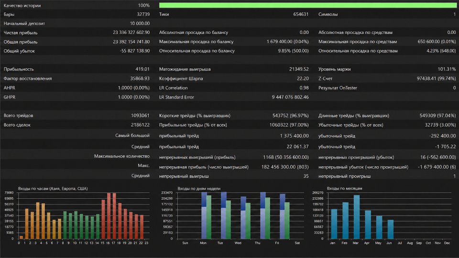The height and width of the screenshot is (258, 459).
Task: Click the Входы по часам chart title
Action: (53, 189)
